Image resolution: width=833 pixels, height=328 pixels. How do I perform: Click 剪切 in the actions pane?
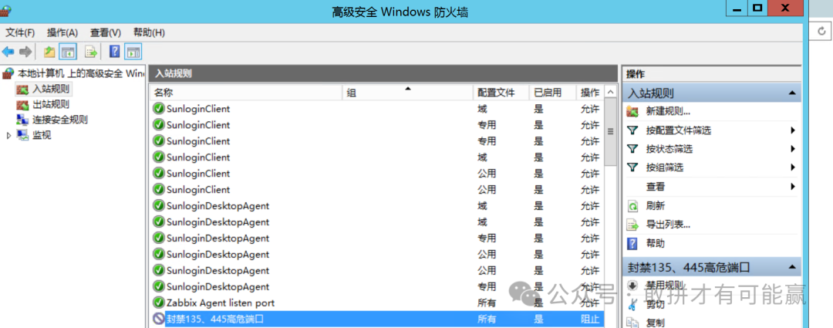pos(655,305)
